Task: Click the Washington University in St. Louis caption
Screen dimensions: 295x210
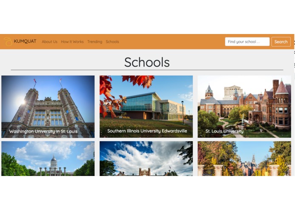Action: pos(43,131)
